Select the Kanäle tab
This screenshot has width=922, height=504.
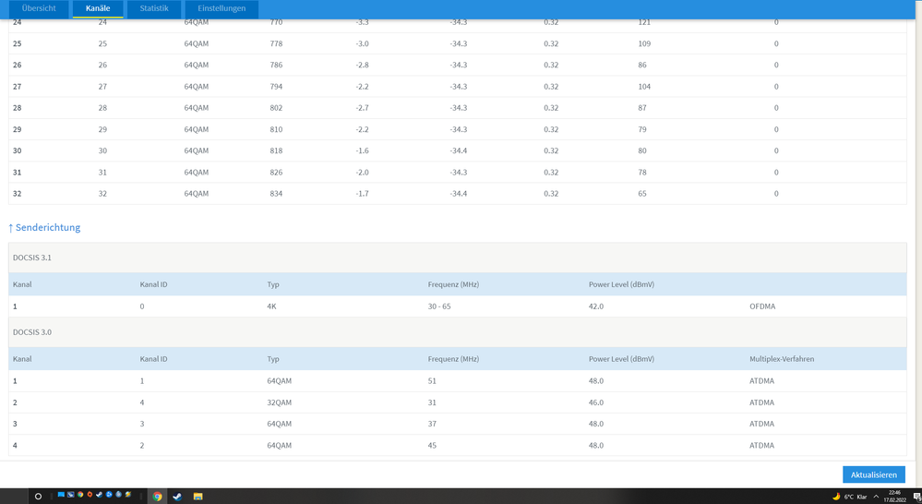pos(98,8)
